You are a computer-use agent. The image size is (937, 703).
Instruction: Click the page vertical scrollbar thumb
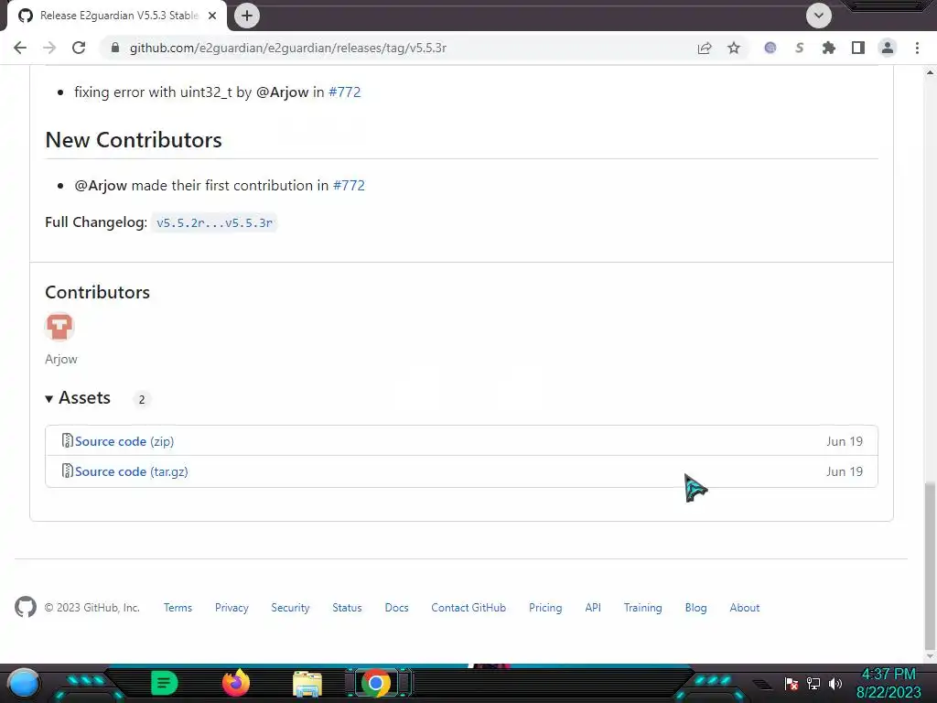coord(930,566)
